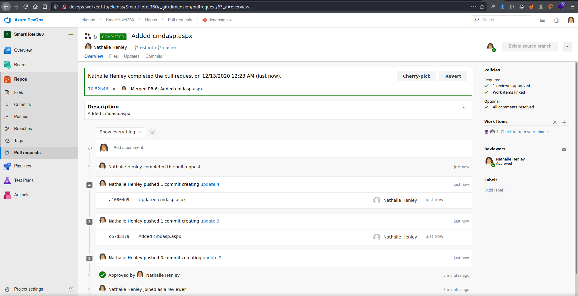
Task: Click the browser address bar URL
Action: 159,7
